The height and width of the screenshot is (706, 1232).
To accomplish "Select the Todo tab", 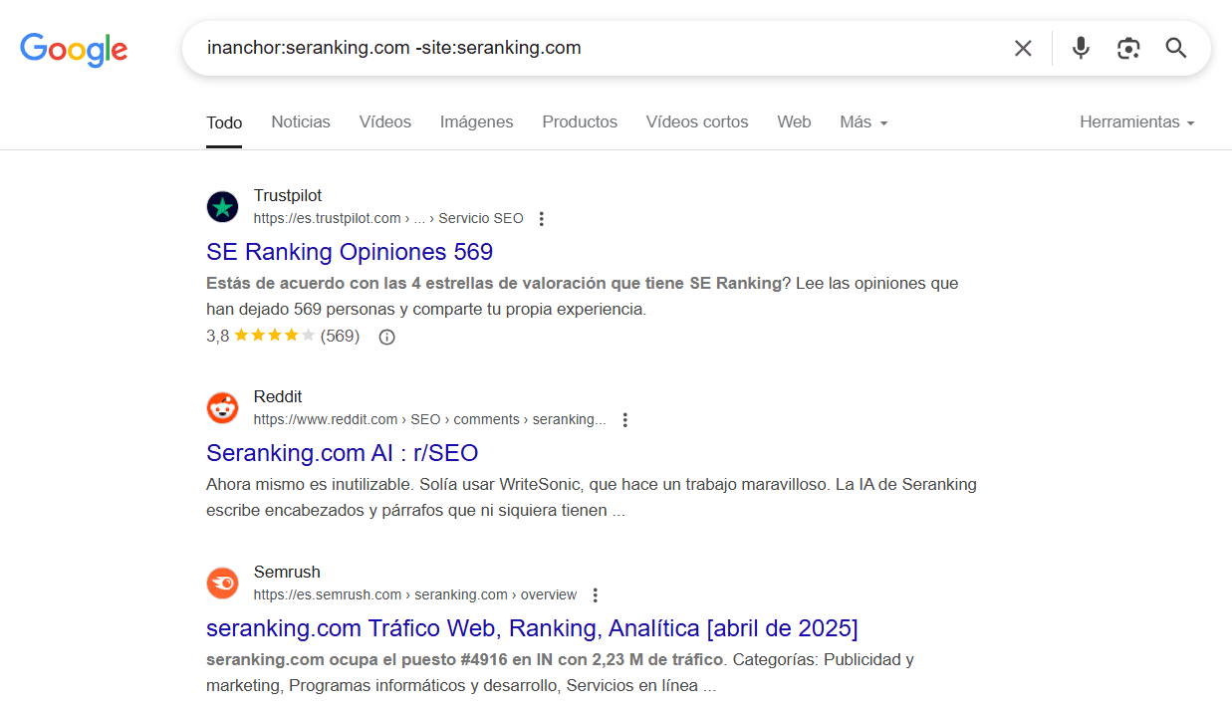I will coord(224,122).
